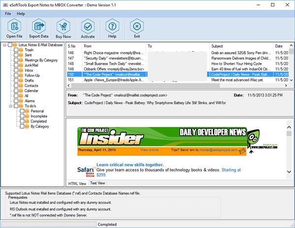Screen dimensions: 295x228
Task: Click the Alarms folder icon
Action: pyautogui.click(x=21, y=101)
